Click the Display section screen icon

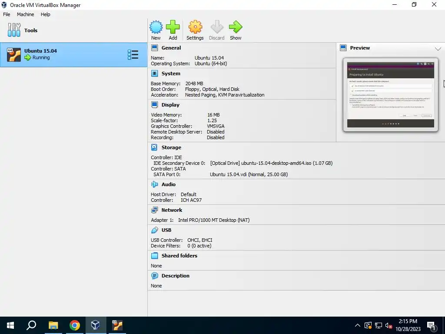click(154, 105)
